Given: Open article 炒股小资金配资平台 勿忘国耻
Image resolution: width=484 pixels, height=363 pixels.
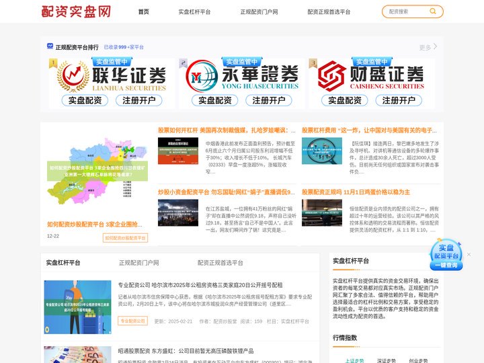Looking at the screenshot, I should tap(227, 192).
